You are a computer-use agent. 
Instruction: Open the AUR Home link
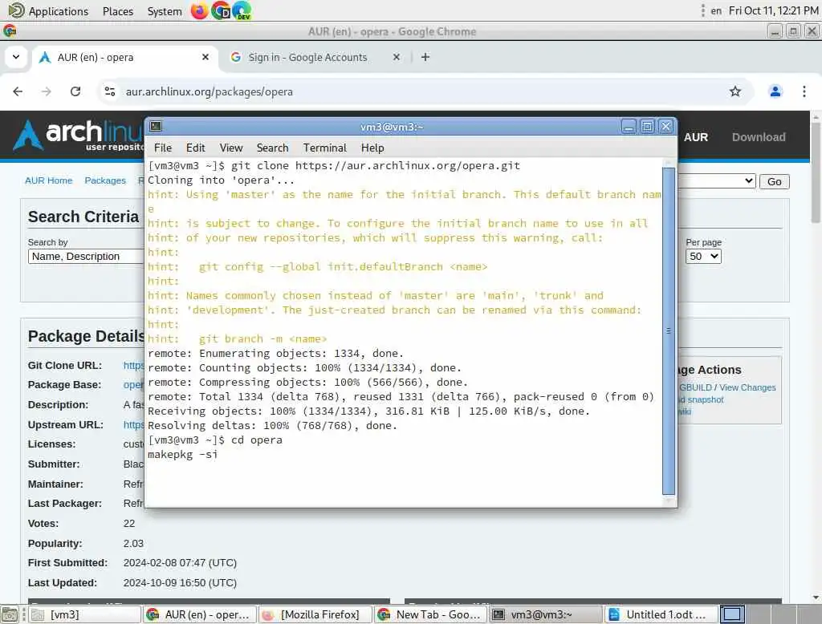[49, 180]
